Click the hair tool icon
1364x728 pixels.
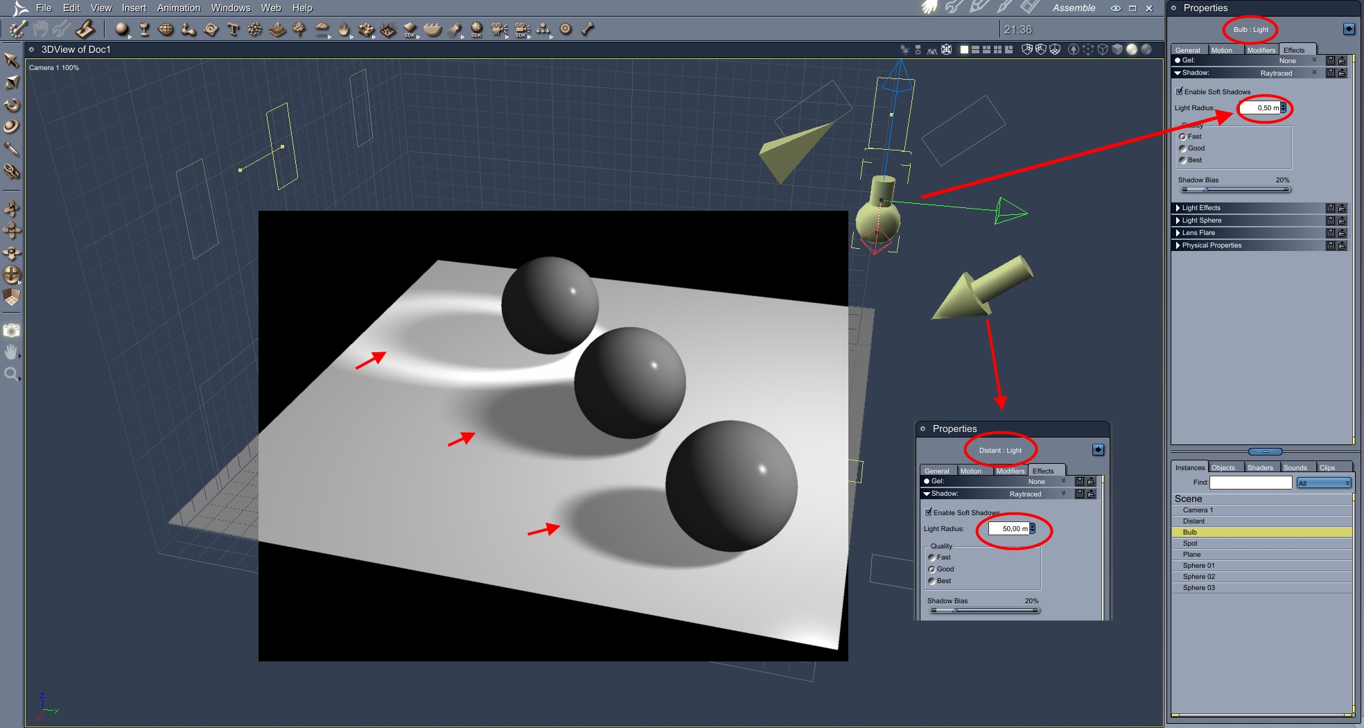[x=388, y=29]
